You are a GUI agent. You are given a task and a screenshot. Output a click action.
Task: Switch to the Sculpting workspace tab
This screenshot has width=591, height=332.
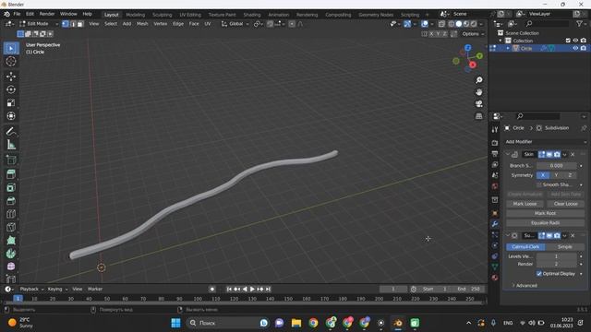(163, 15)
